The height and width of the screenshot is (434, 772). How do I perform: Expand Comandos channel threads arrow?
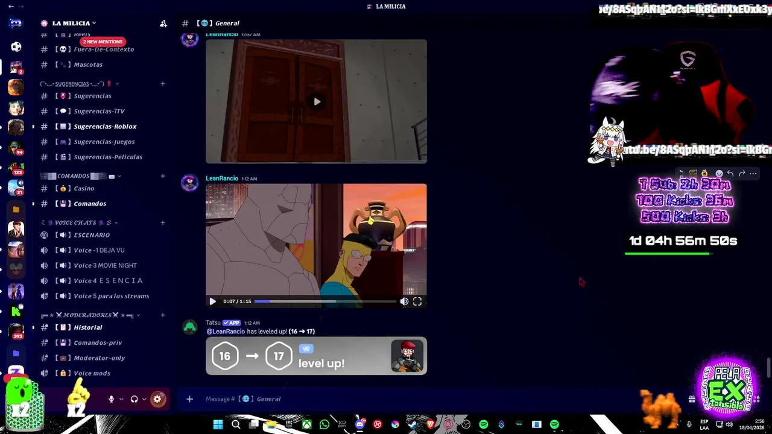tap(33, 204)
